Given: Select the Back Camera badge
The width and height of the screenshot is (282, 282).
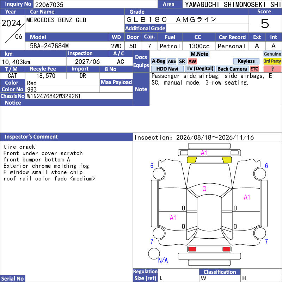Looking at the screenshot, I should point(232,69).
